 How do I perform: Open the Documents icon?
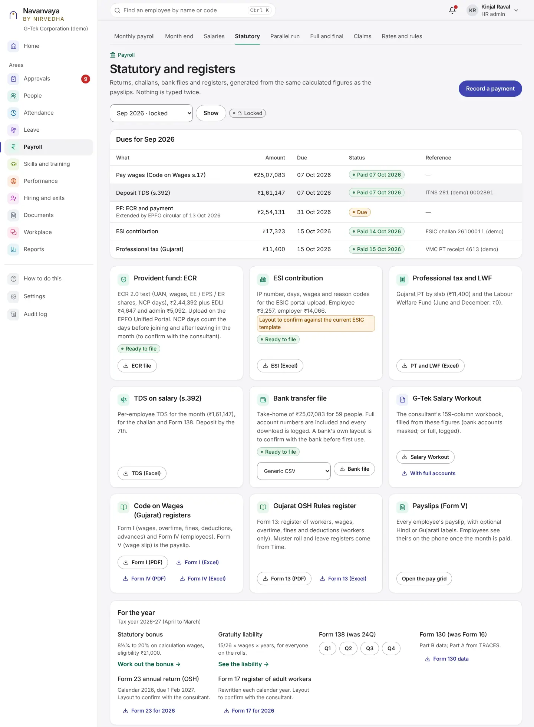[x=13, y=215]
